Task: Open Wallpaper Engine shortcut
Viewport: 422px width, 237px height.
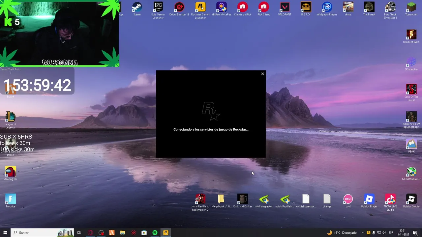Action: click(x=327, y=9)
